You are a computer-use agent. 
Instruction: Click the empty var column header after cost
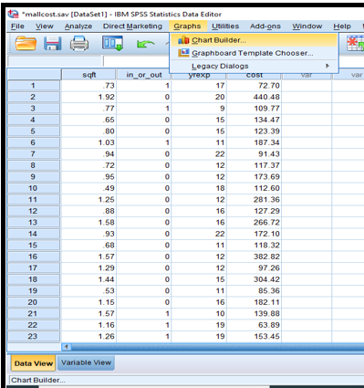[307, 76]
